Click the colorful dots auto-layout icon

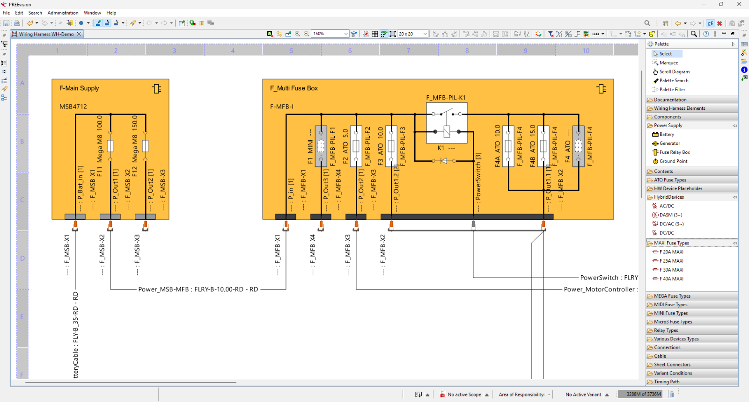click(x=538, y=34)
